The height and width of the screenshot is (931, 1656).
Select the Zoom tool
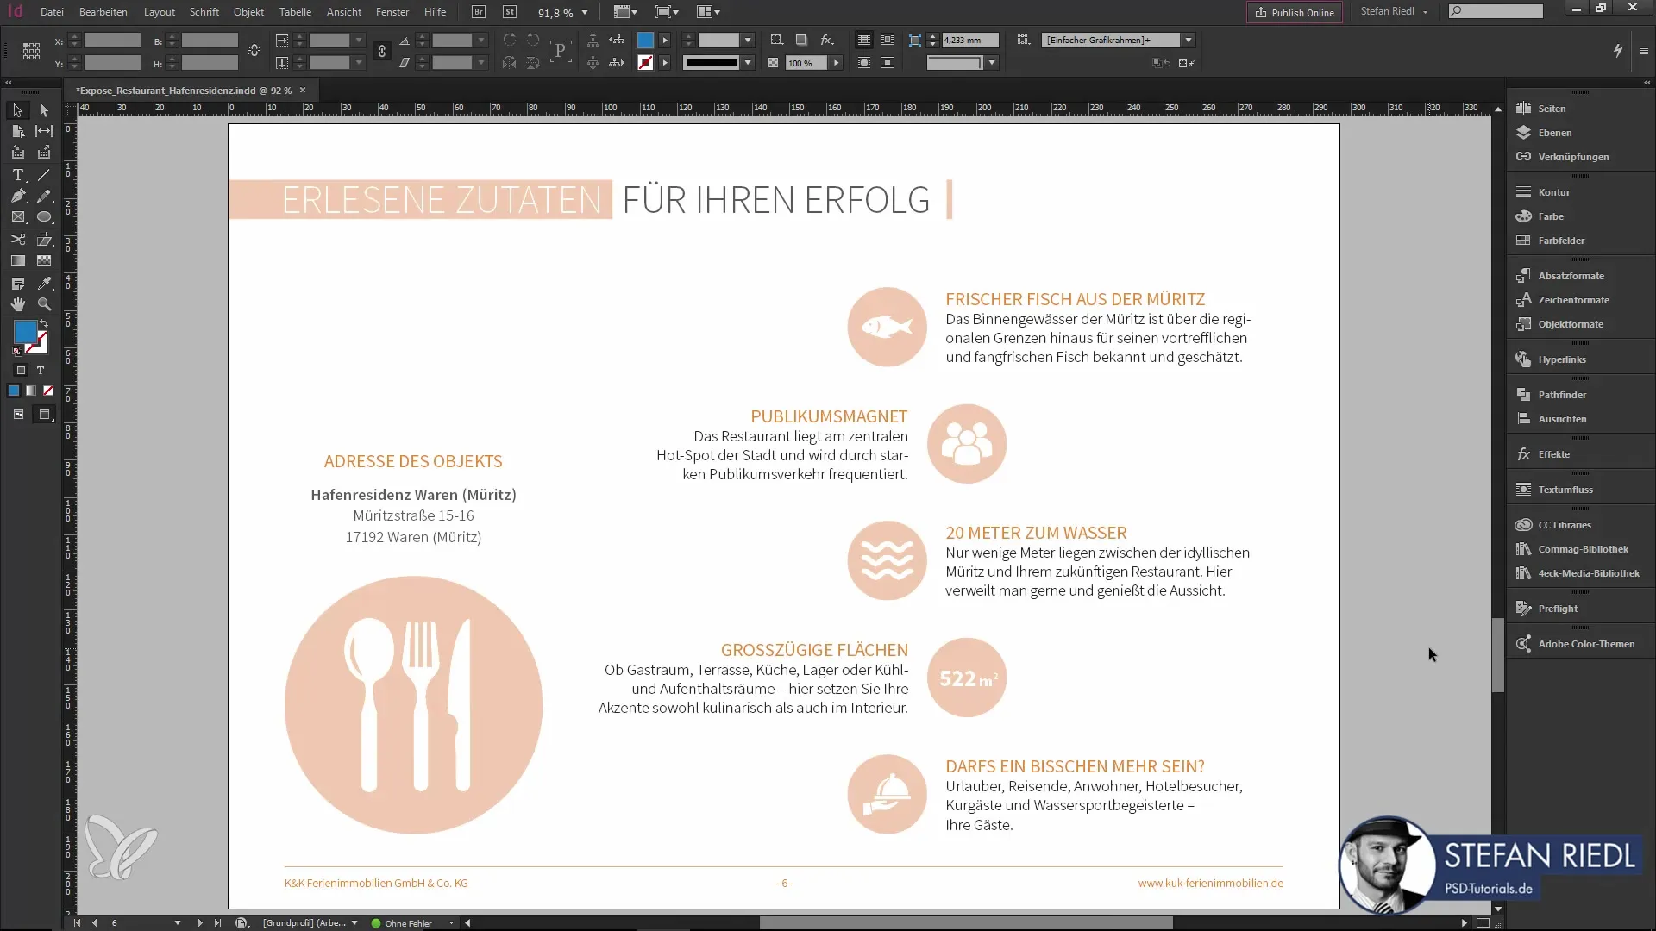coord(44,304)
